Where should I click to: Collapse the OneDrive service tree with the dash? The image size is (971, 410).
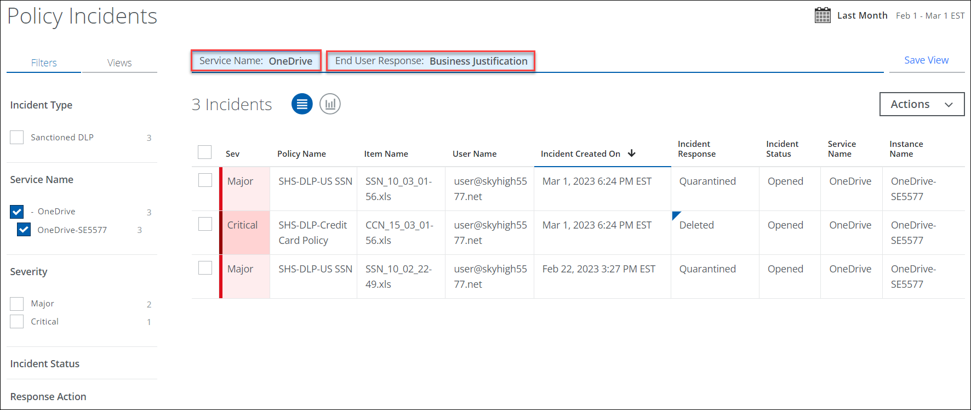32,212
